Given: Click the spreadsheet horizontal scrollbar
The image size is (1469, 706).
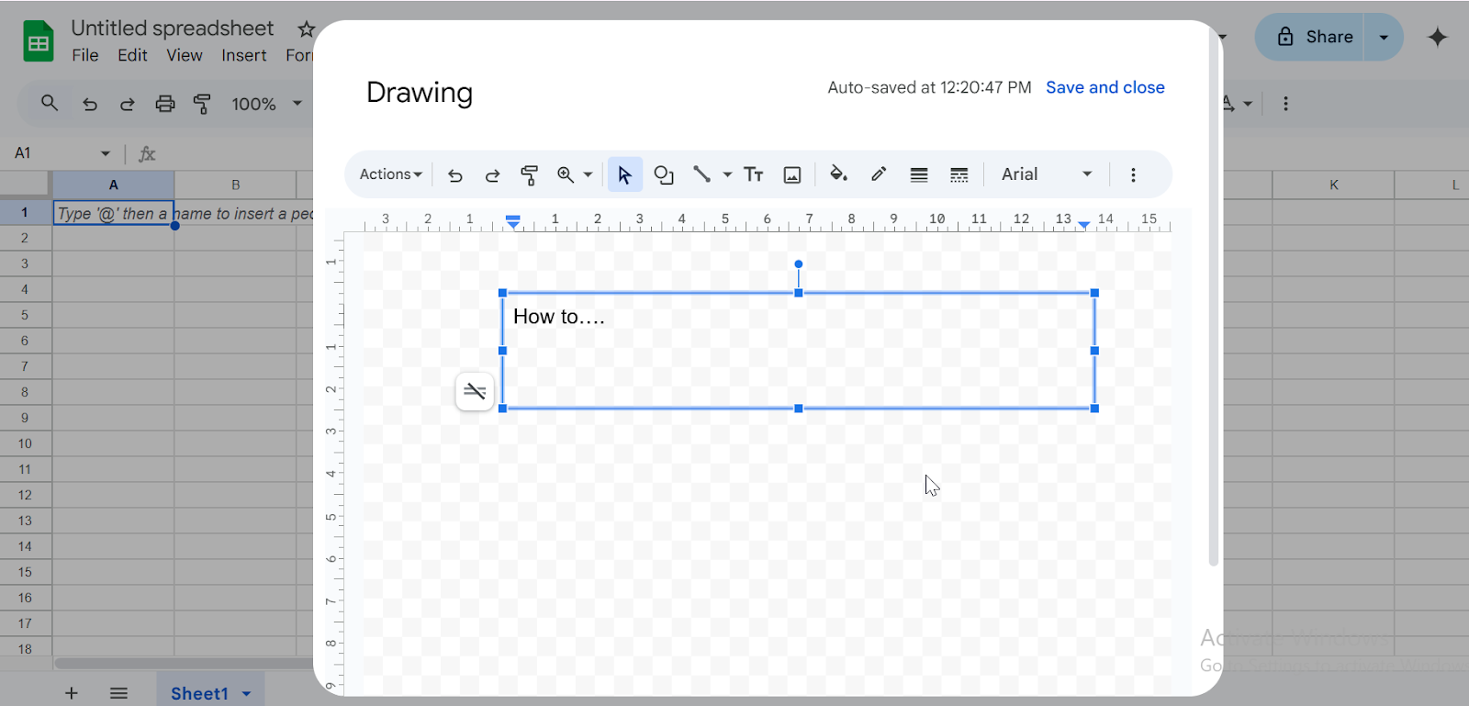Looking at the screenshot, I should click(184, 663).
